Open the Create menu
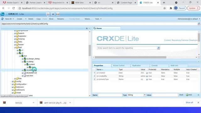Viewport: 201px width, 113px height. [x=21, y=19]
